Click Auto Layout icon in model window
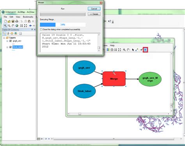 pyautogui.click(x=108, y=50)
